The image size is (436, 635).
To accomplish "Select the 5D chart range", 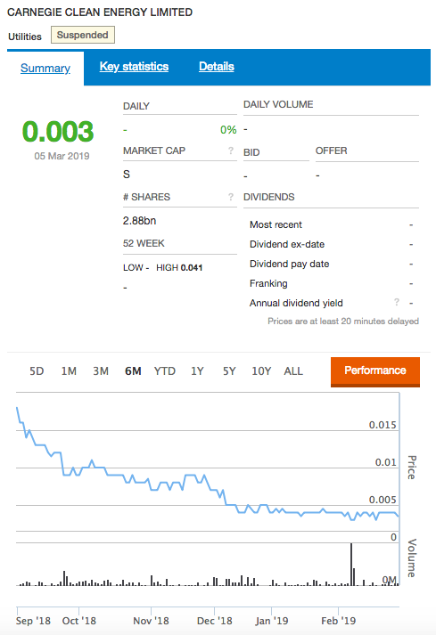I will click(x=37, y=371).
